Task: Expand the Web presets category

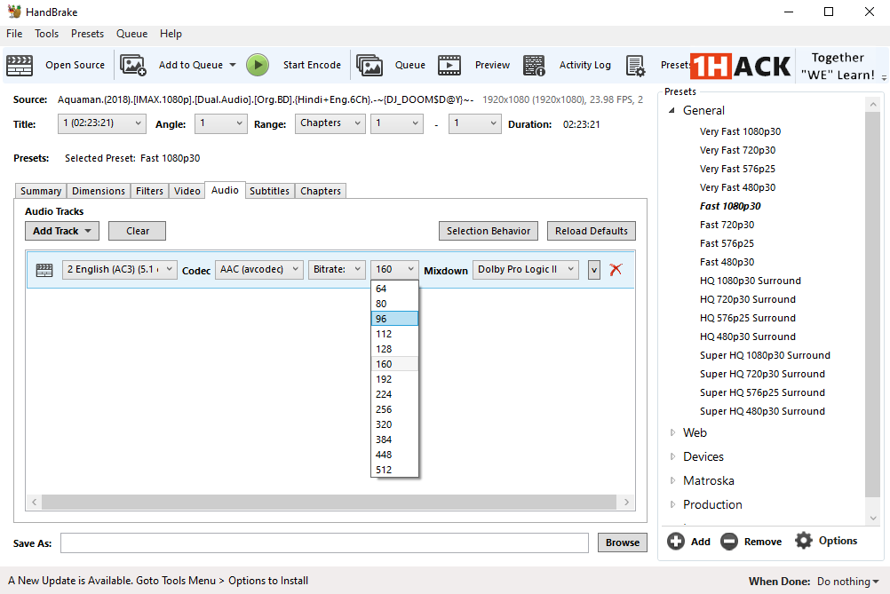Action: click(x=672, y=432)
